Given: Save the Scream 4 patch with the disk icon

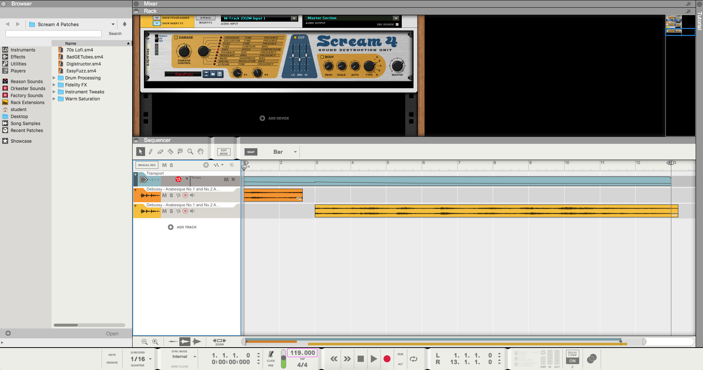Looking at the screenshot, I should [x=219, y=74].
